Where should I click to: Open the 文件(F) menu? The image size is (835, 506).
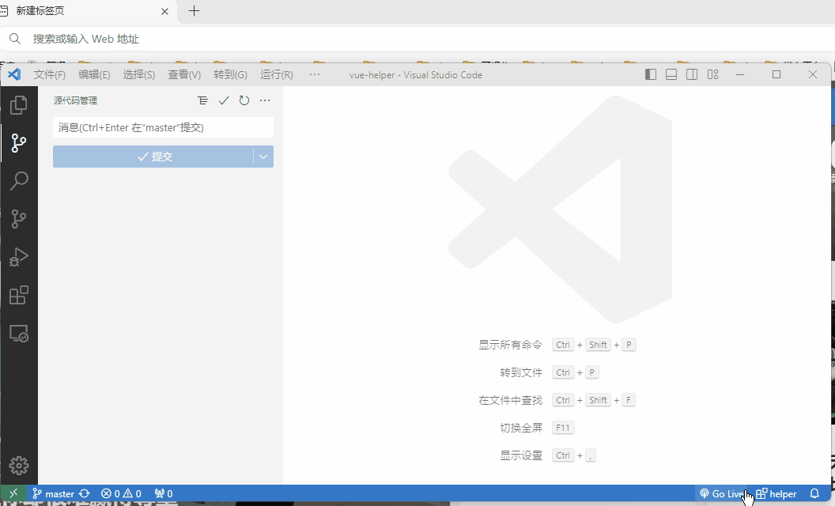50,74
